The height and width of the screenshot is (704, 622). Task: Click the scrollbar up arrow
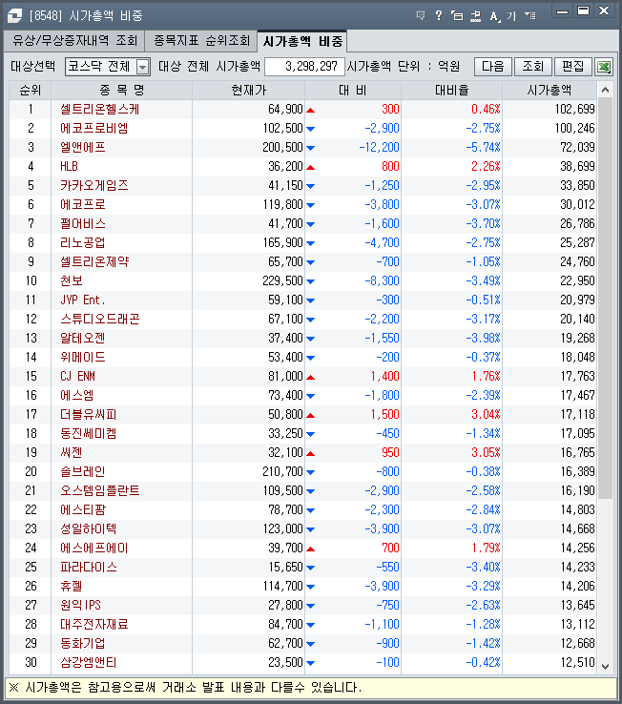tap(605, 90)
